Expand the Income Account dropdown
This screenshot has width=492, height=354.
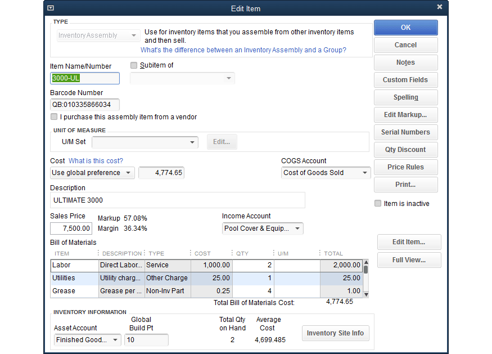297,228
